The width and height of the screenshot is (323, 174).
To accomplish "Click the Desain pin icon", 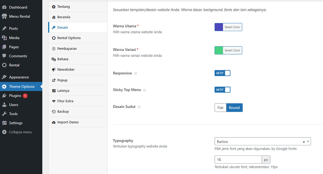I will [54, 27].
